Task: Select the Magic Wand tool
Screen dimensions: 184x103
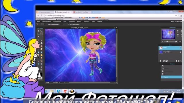Action: click(38, 37)
